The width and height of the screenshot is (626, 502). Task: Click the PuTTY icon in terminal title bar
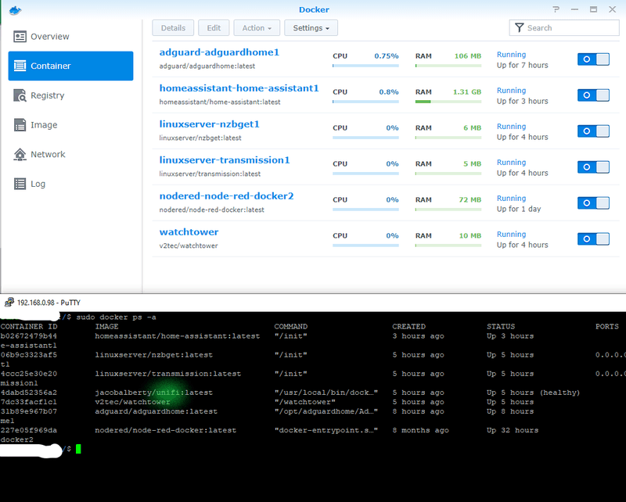tap(9, 303)
